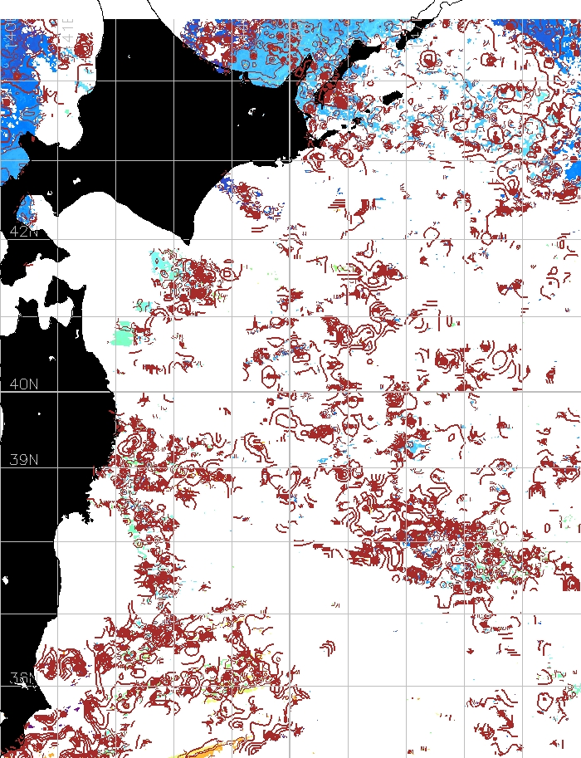Click the rotated 140E longitude label

point(11,34)
